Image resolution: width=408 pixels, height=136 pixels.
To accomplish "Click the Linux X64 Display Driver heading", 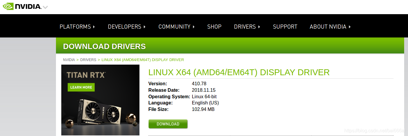I will 239,72.
